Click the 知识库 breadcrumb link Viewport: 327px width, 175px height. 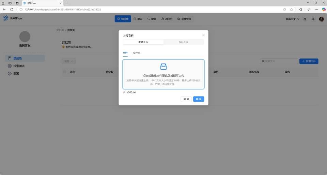click(x=60, y=30)
